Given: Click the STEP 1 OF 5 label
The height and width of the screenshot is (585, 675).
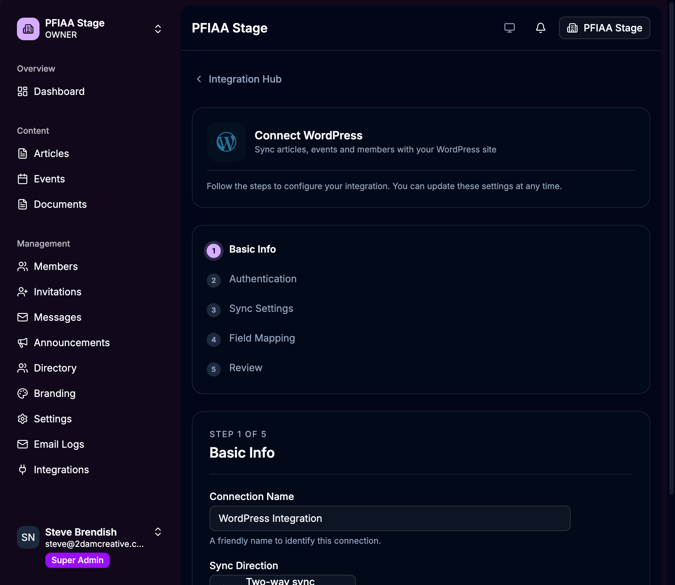Looking at the screenshot, I should point(238,434).
